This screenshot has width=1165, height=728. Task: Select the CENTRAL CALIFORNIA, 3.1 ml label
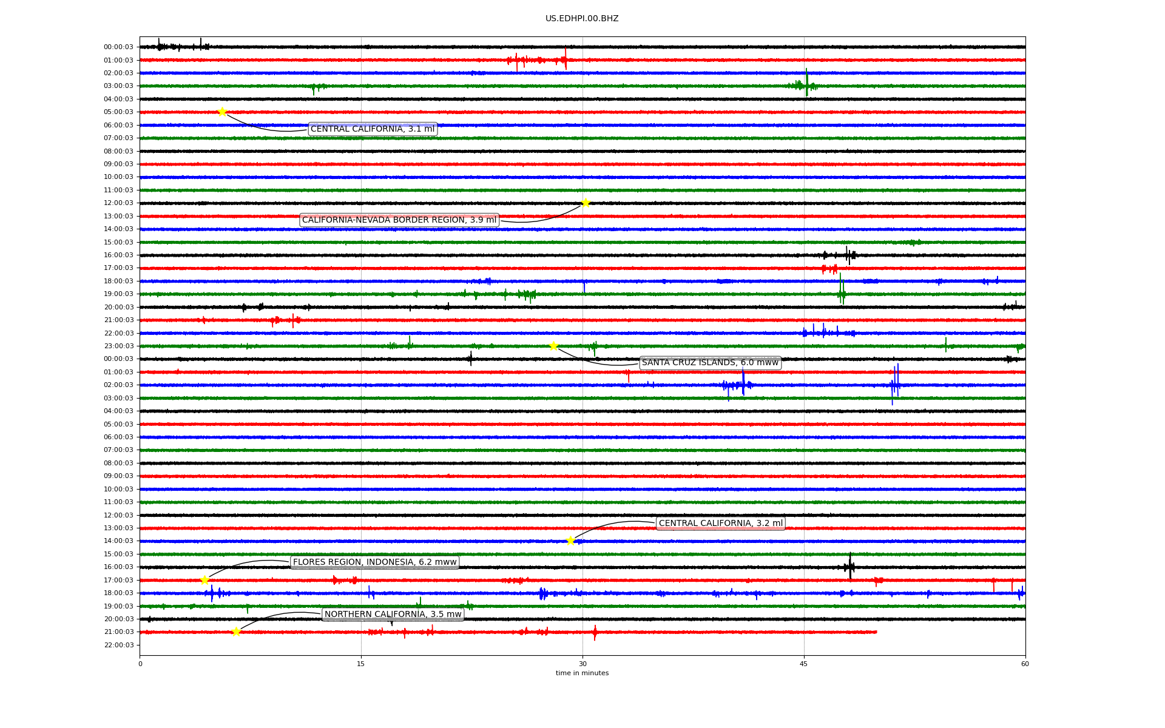[x=373, y=129]
